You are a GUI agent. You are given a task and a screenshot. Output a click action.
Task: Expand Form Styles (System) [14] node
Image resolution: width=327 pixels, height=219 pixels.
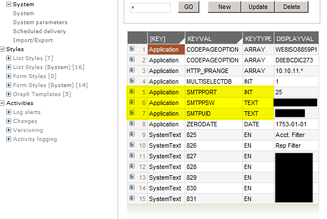(8, 85)
